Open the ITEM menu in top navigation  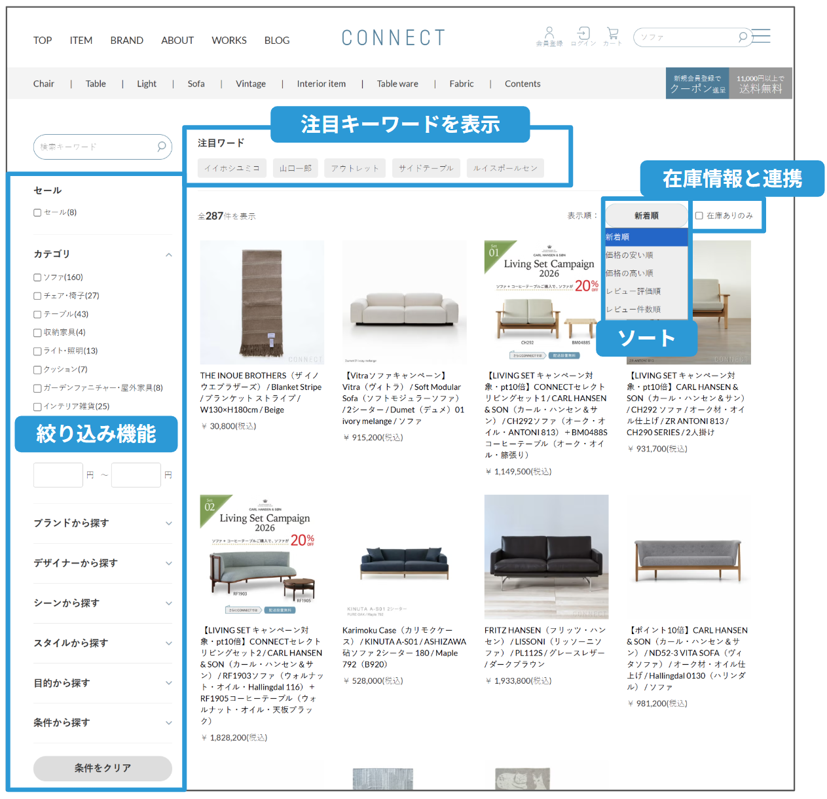click(x=81, y=41)
